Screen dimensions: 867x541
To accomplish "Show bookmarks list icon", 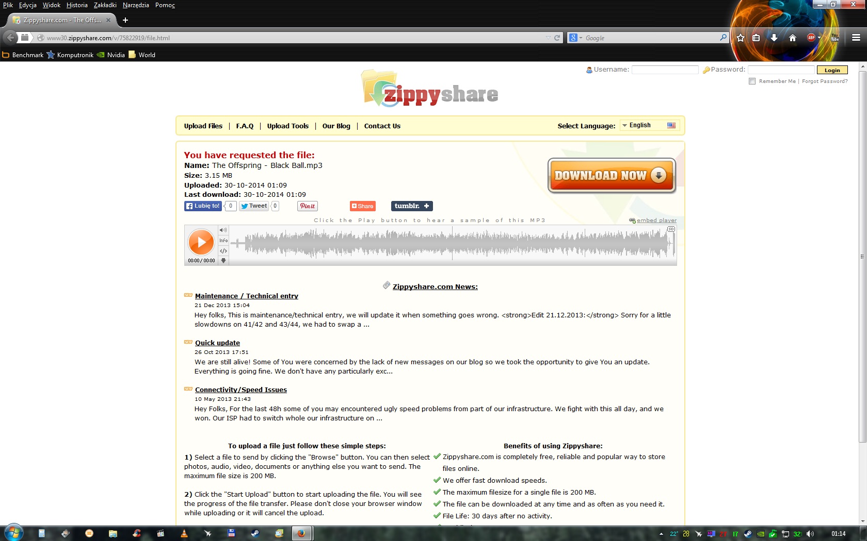I will 756,38.
